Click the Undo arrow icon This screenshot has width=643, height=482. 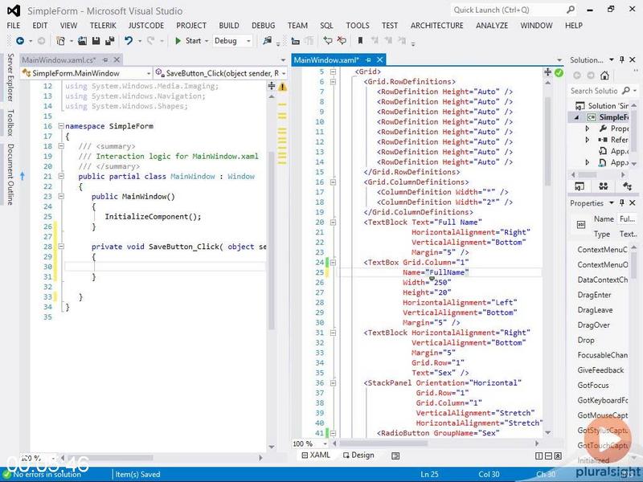coord(129,41)
